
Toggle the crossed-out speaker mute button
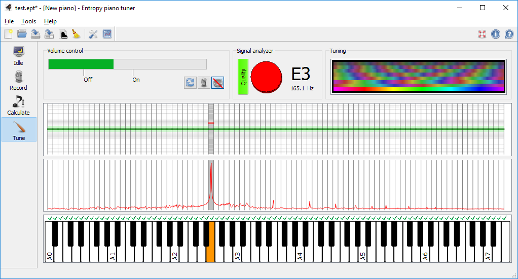(218, 83)
